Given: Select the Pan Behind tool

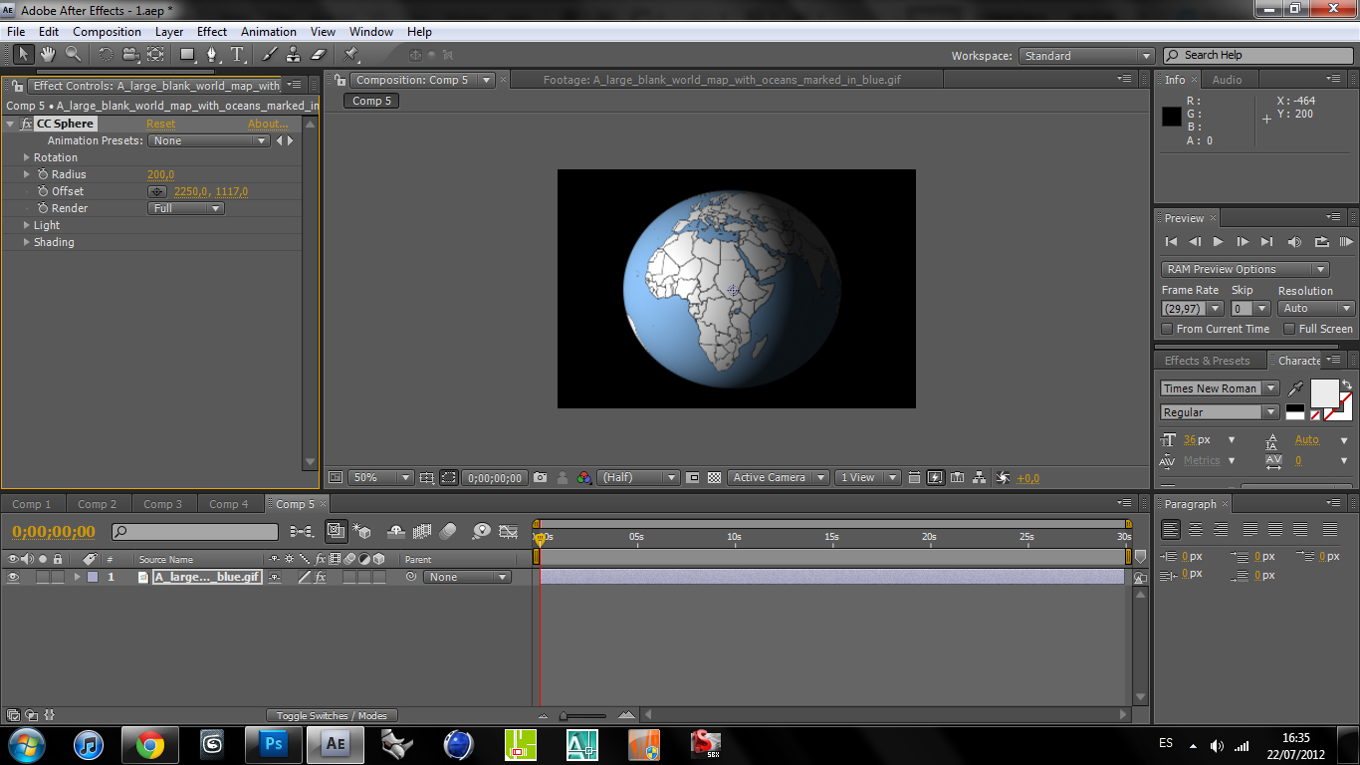Looking at the screenshot, I should point(155,54).
